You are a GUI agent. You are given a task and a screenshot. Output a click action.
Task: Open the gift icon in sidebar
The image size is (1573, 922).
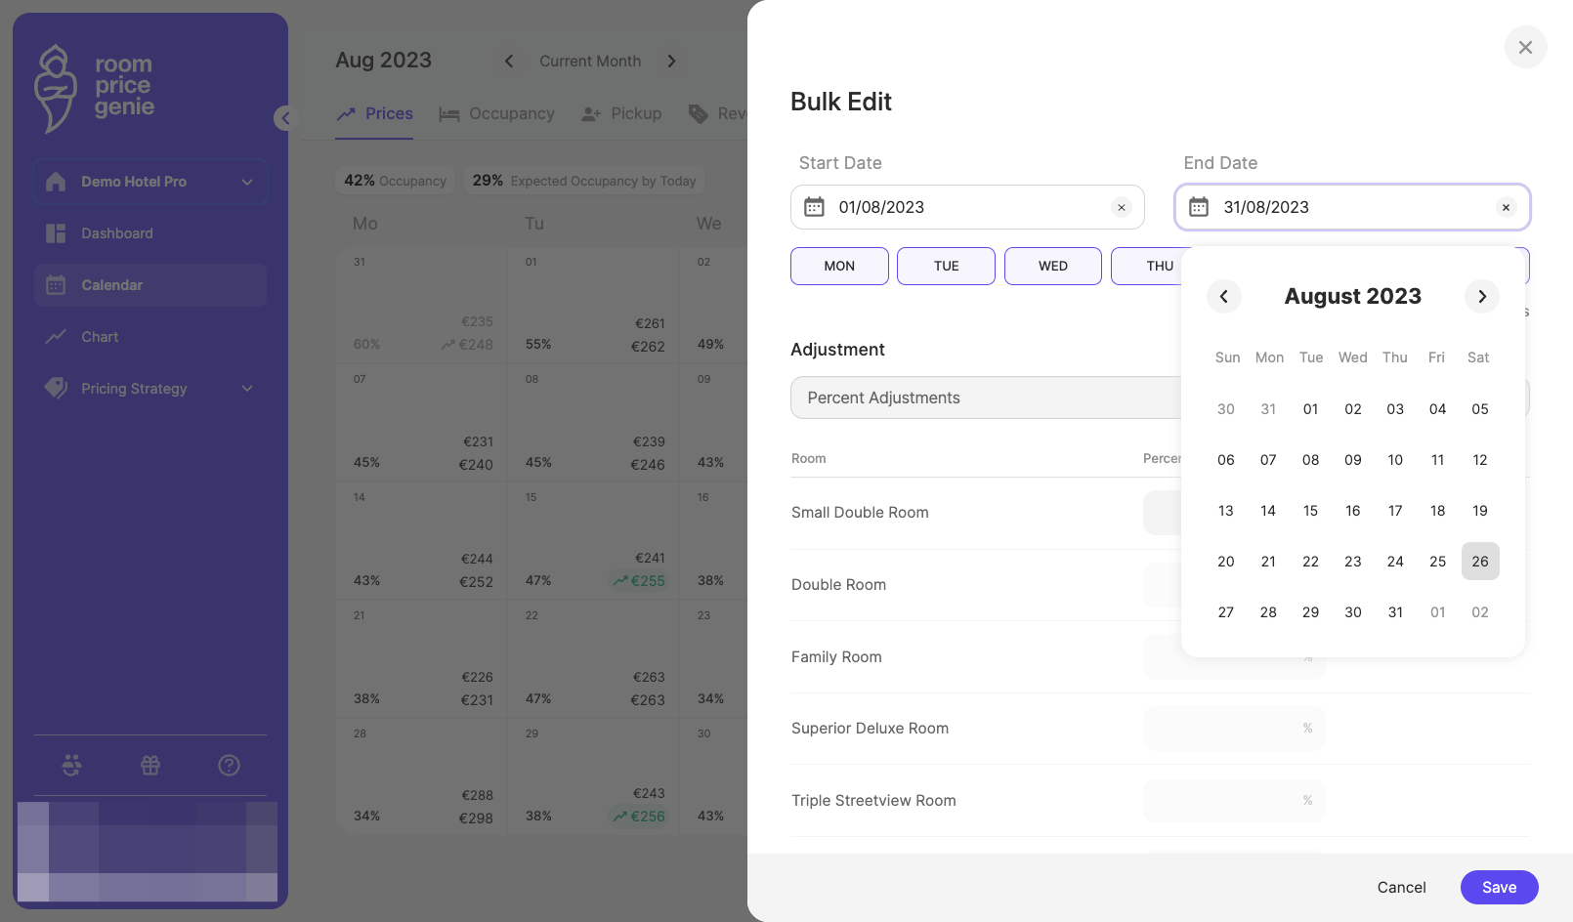point(150,765)
